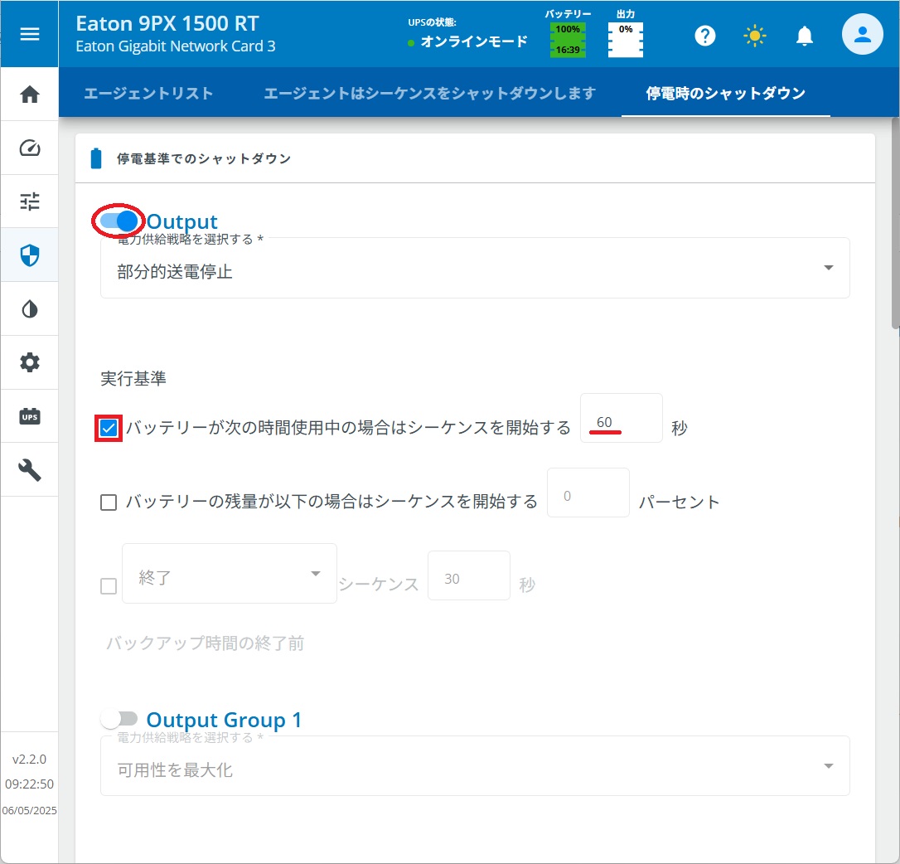Click the オンラインモード status text
The height and width of the screenshot is (864, 900).
pos(474,42)
